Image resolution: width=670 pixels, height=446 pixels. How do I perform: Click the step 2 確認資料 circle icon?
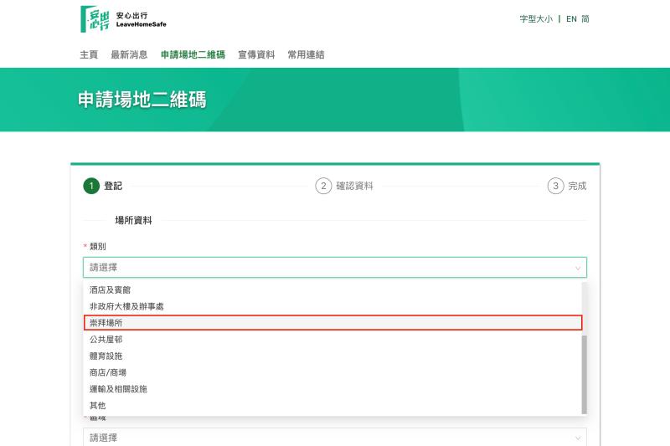pos(323,186)
